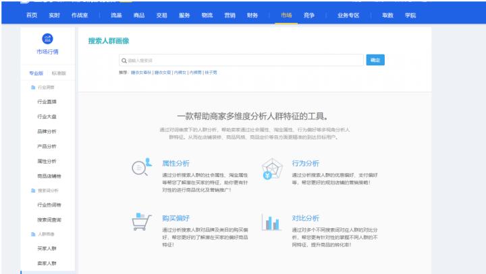The width and height of the screenshot is (486, 274).
Task: Open 买家人群 in the sidebar
Action: (47, 248)
